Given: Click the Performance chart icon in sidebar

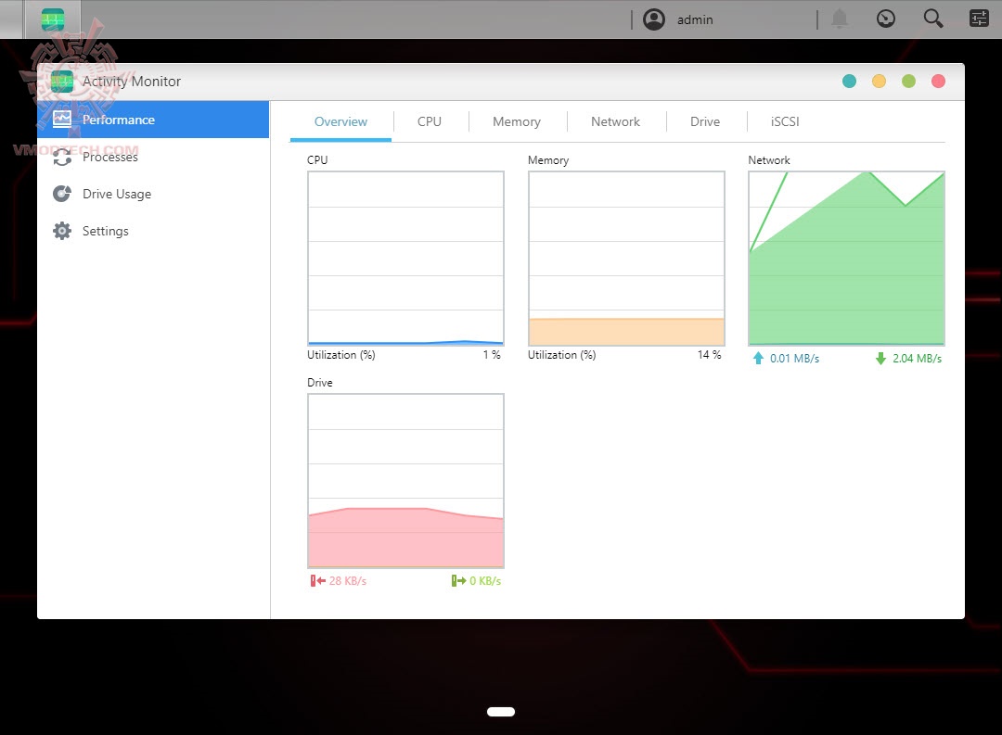Looking at the screenshot, I should tap(62, 120).
